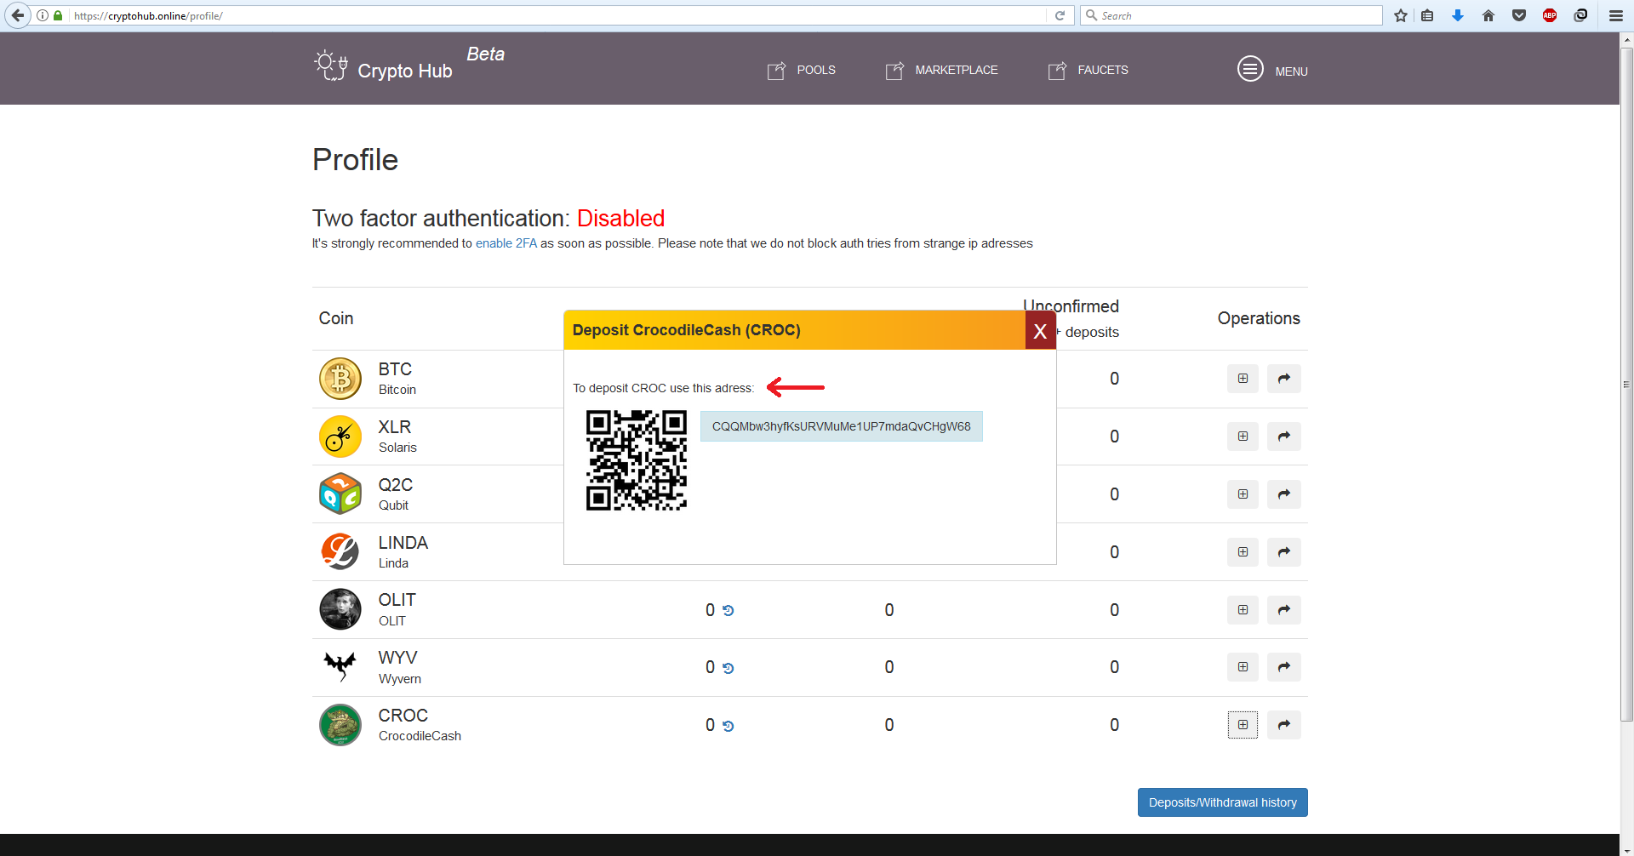Click the CrocodileCash coin logo
The width and height of the screenshot is (1634, 856).
[x=340, y=725]
